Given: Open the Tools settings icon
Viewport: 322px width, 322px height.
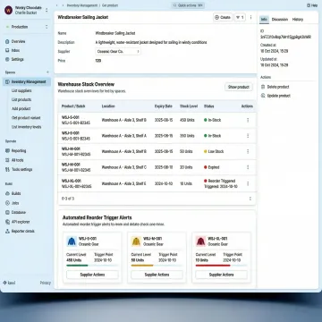Looking at the screenshot, I should tap(7, 169).
